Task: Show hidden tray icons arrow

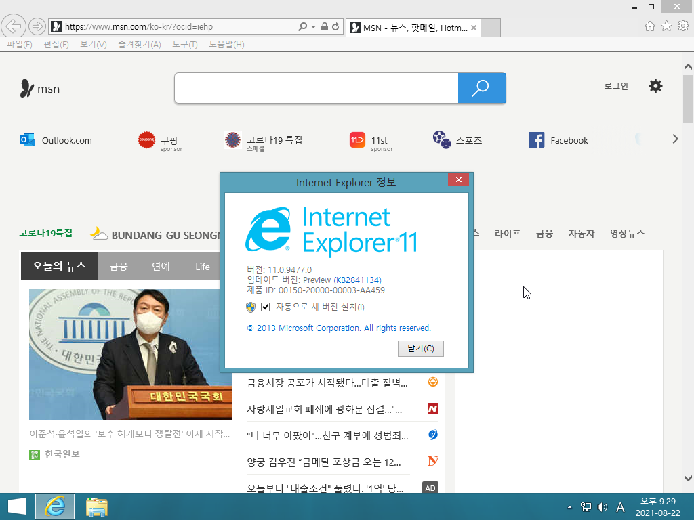Action: coord(569,507)
